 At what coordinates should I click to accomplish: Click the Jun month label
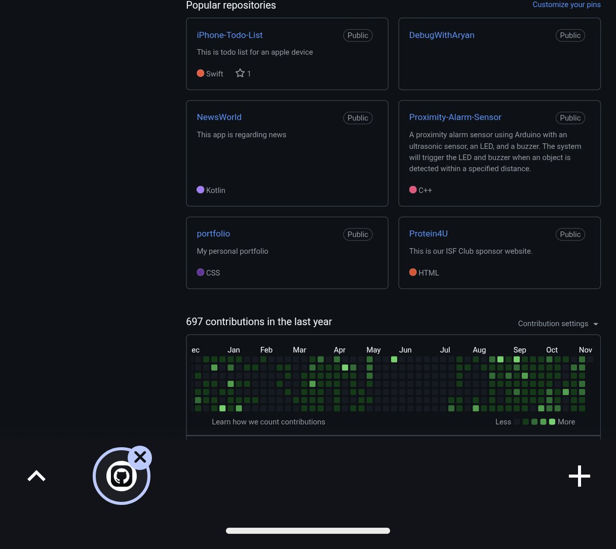(x=405, y=350)
